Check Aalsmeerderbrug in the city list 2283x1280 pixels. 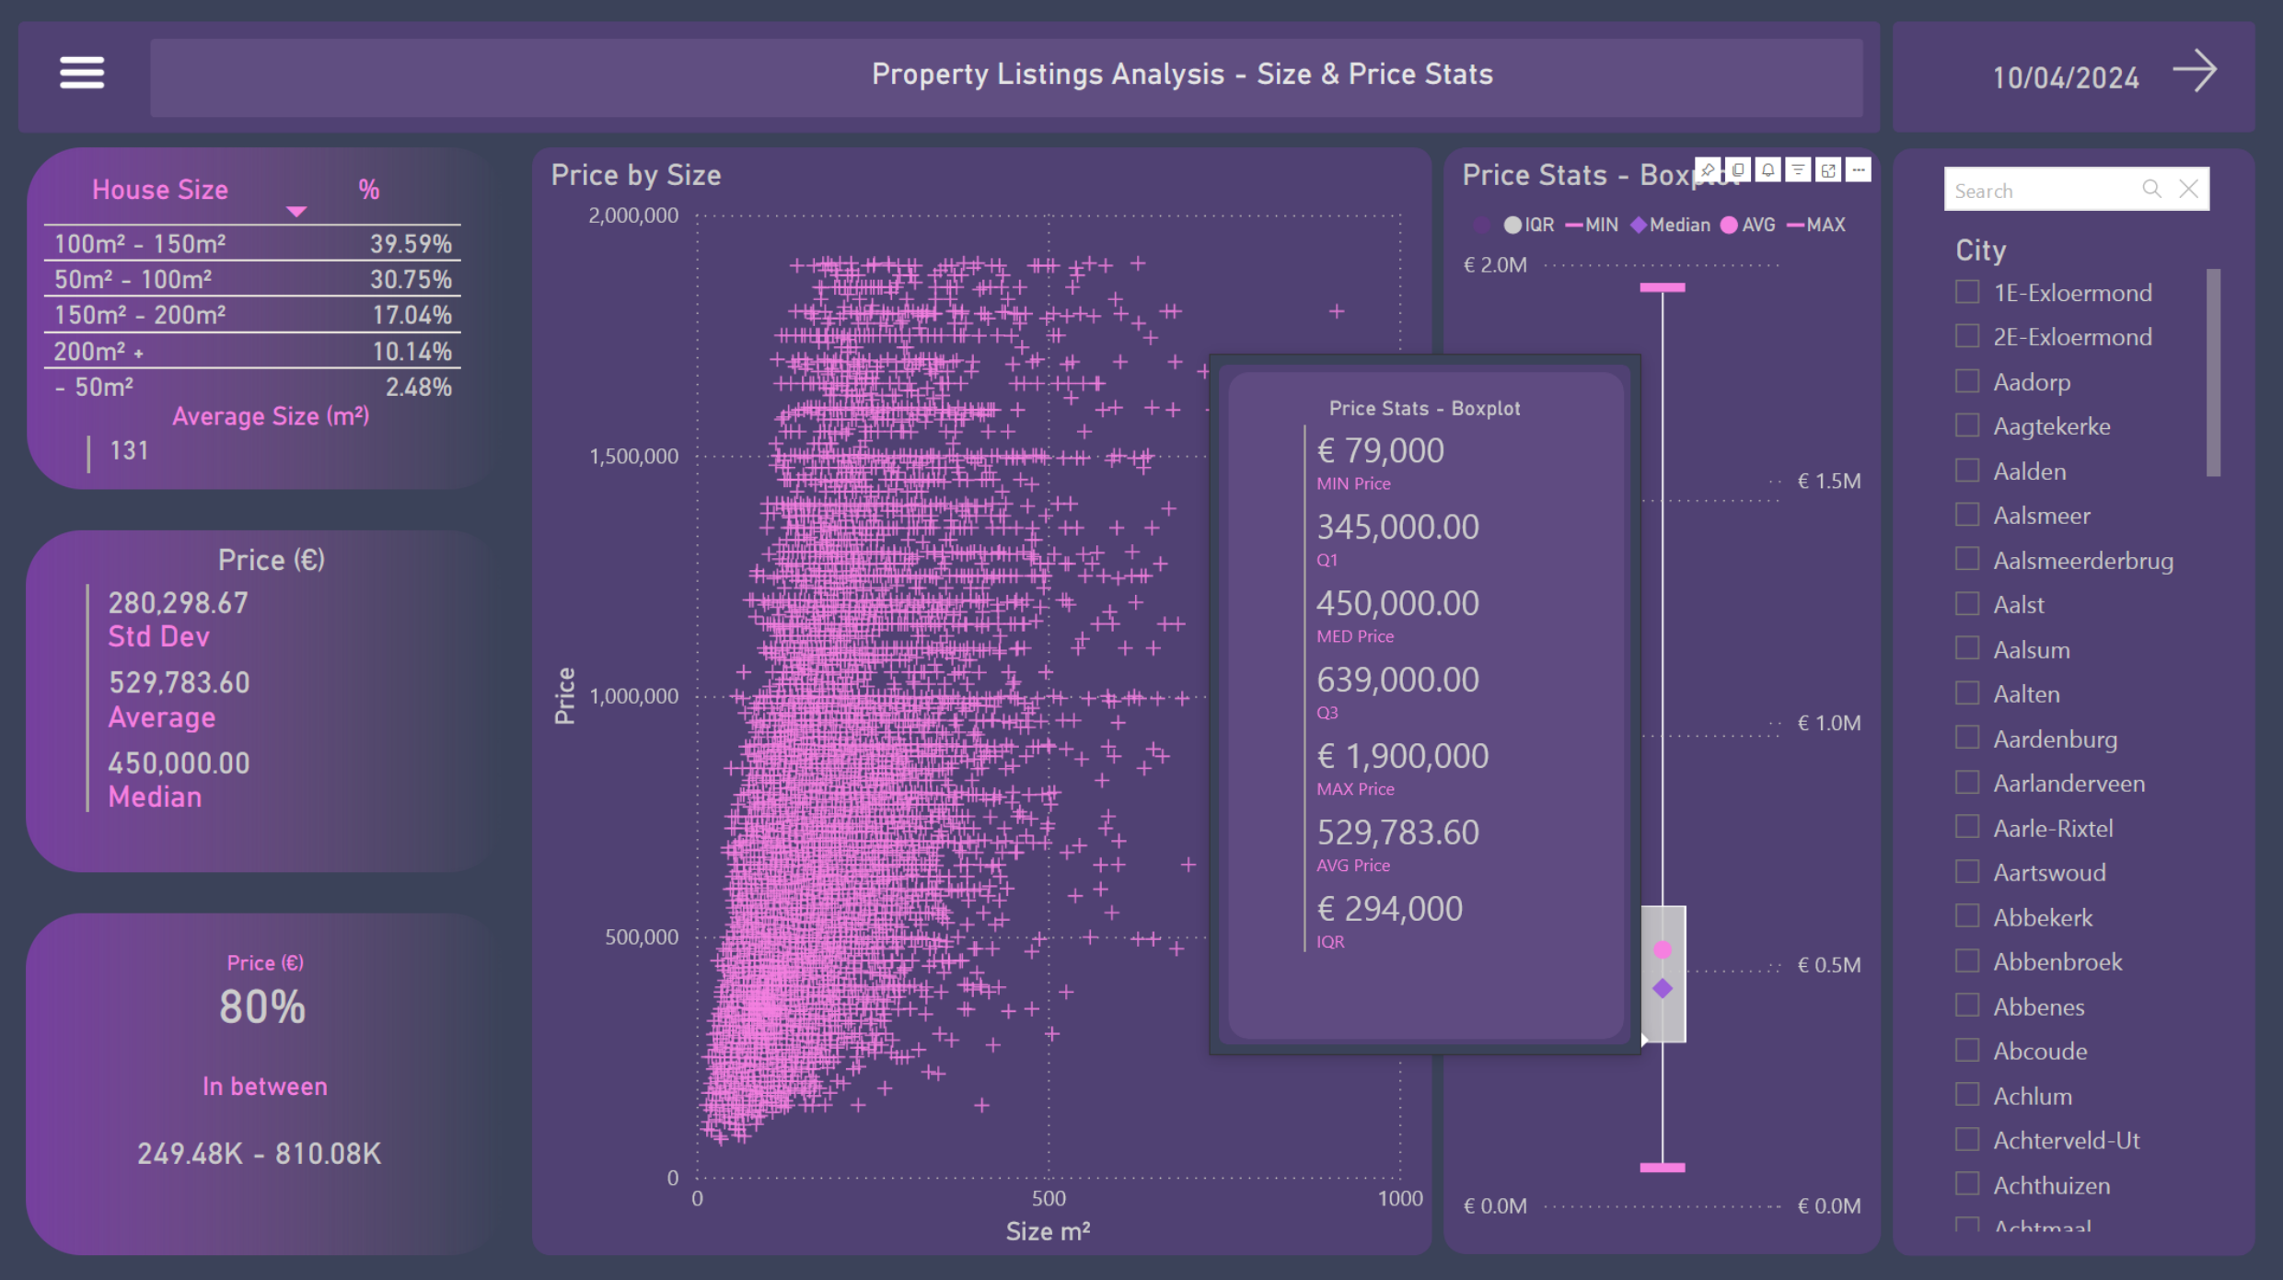click(1967, 560)
